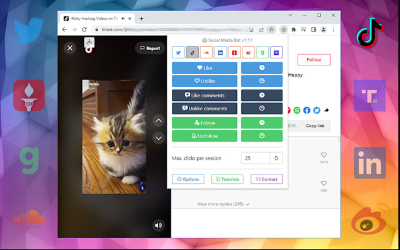Viewport: 400px width, 250px height.
Task: Open more share options arrow
Action: tap(326, 110)
